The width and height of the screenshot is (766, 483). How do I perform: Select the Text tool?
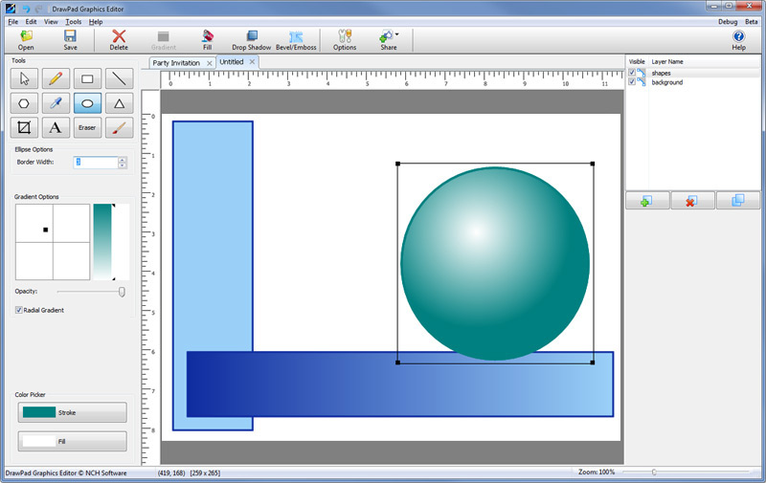[x=56, y=128]
